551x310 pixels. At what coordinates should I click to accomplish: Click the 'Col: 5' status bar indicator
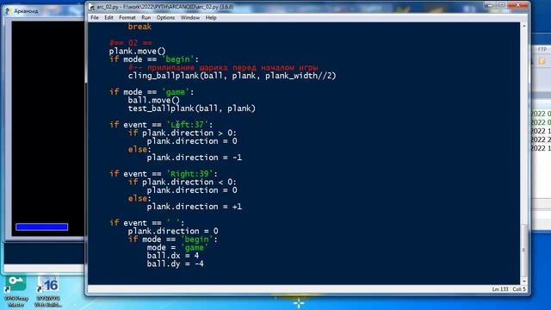519,289
